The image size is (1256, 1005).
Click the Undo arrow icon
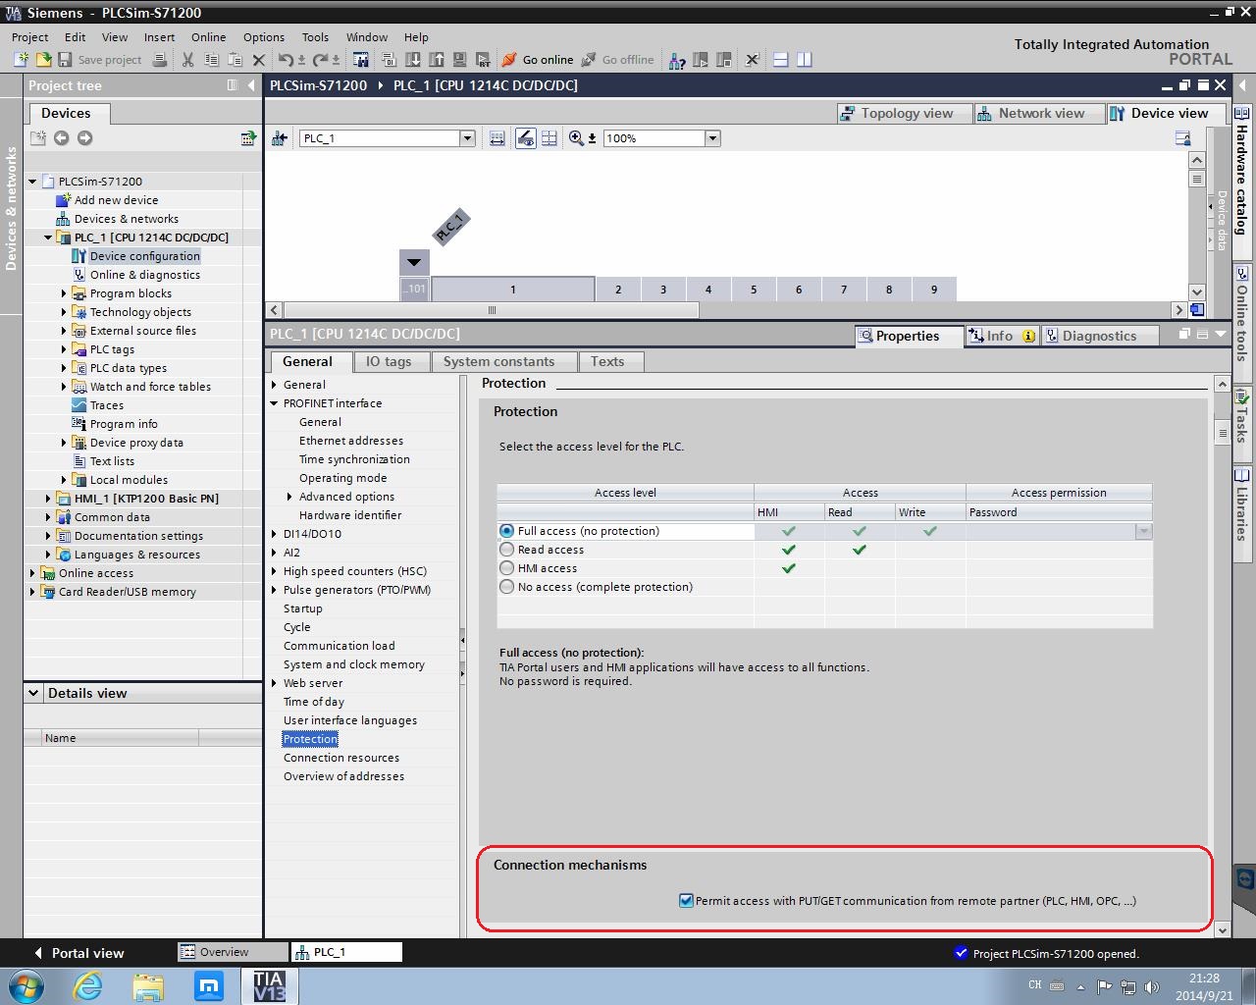point(286,60)
